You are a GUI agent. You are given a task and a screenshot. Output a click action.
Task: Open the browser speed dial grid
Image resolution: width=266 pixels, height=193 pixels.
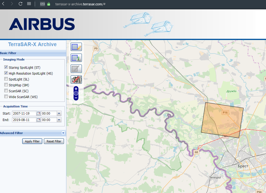[x=29, y=4]
